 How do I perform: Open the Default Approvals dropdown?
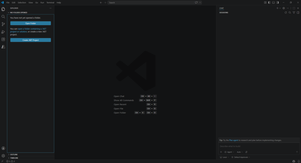point(241,157)
